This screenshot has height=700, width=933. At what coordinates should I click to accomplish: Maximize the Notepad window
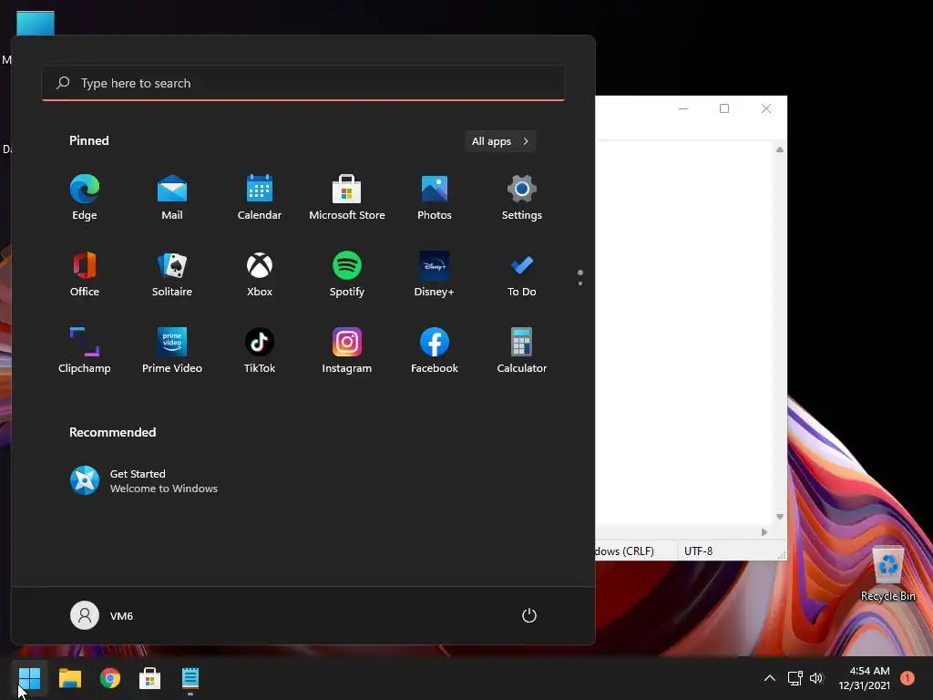(724, 108)
